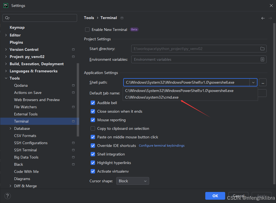276x203 pixels.
Task: Select Web Browsers and Preview
Action: [x=37, y=100]
